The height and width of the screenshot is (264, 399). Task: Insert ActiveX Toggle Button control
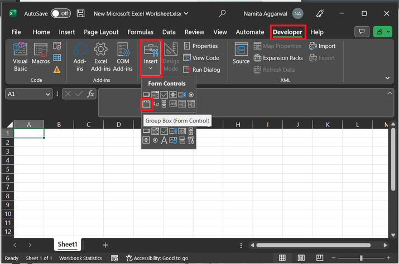[x=182, y=140]
